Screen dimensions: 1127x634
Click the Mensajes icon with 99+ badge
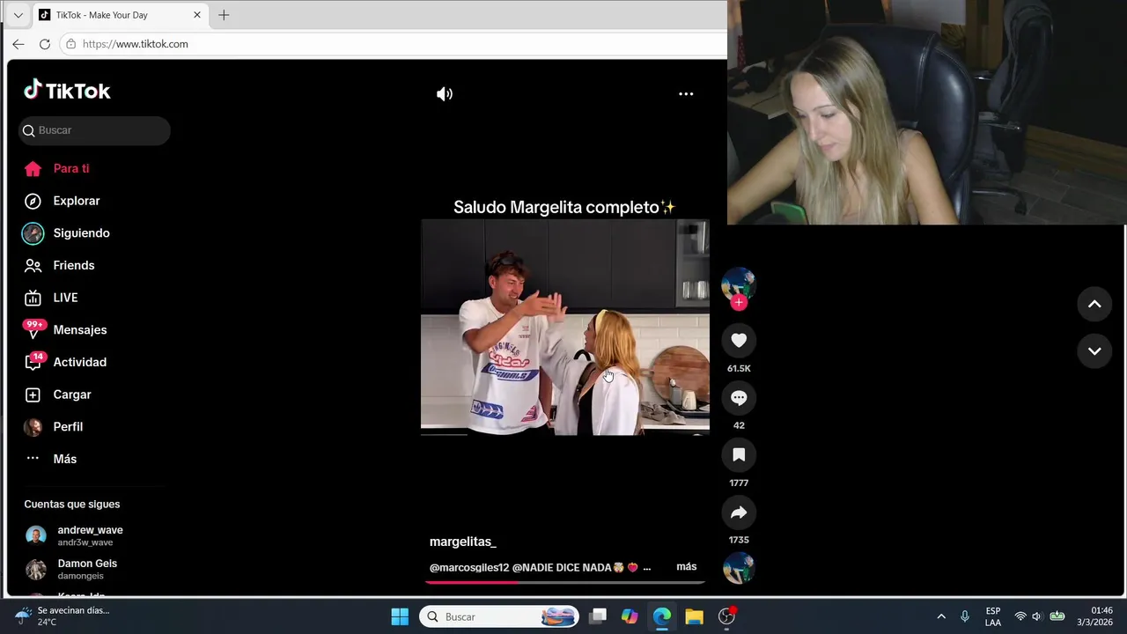(x=33, y=330)
